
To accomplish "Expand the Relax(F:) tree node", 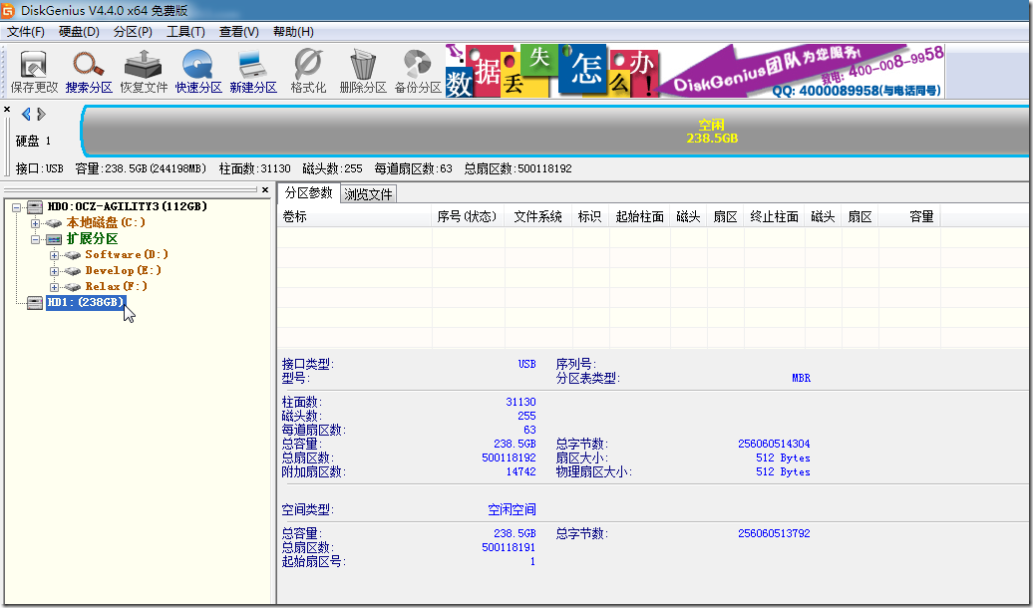I will coord(55,287).
